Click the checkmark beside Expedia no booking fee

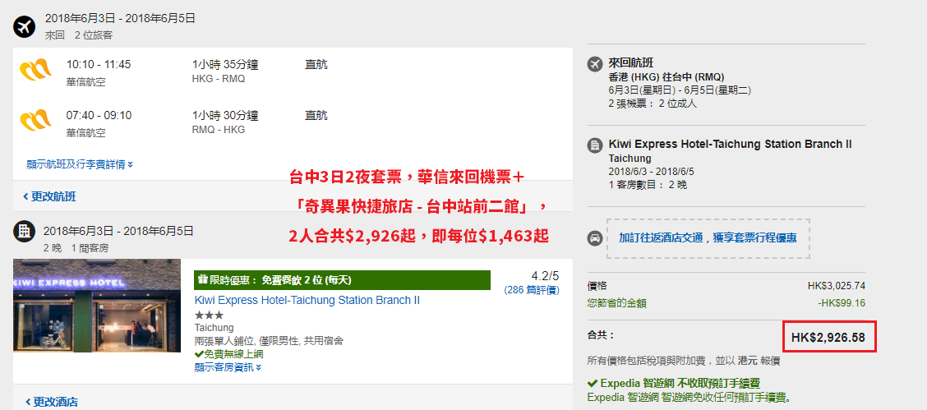pos(593,384)
